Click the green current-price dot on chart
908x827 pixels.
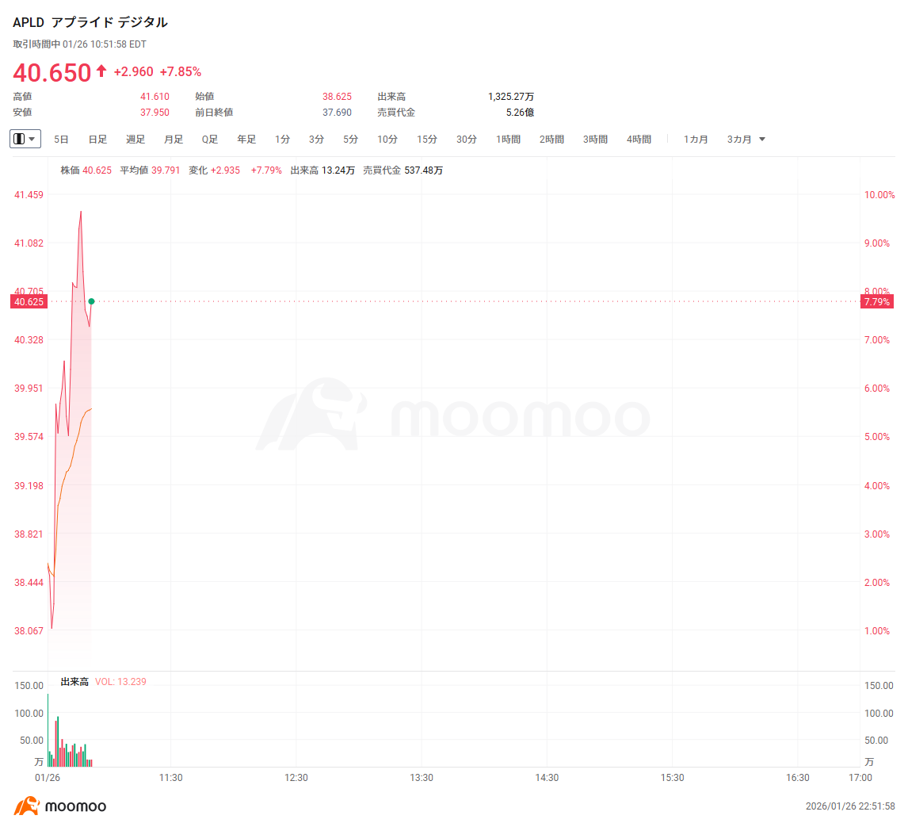coord(92,301)
